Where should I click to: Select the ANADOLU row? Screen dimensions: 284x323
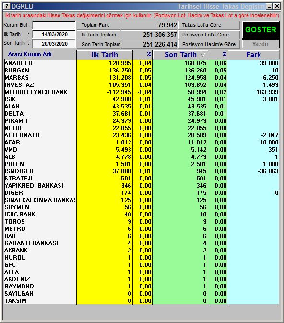pyautogui.click(x=142, y=63)
